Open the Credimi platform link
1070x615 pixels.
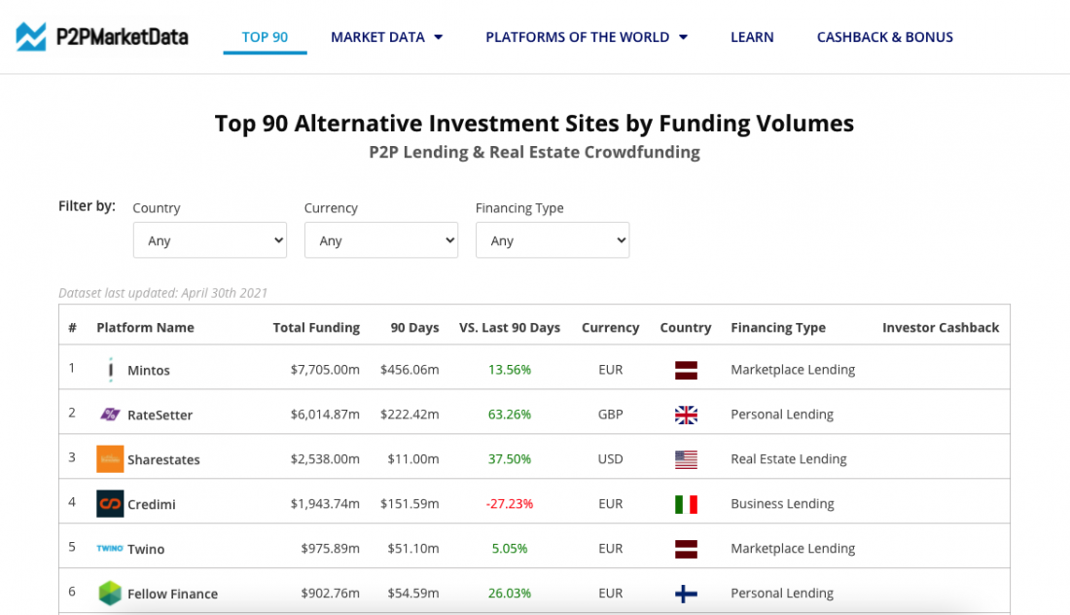pyautogui.click(x=152, y=504)
